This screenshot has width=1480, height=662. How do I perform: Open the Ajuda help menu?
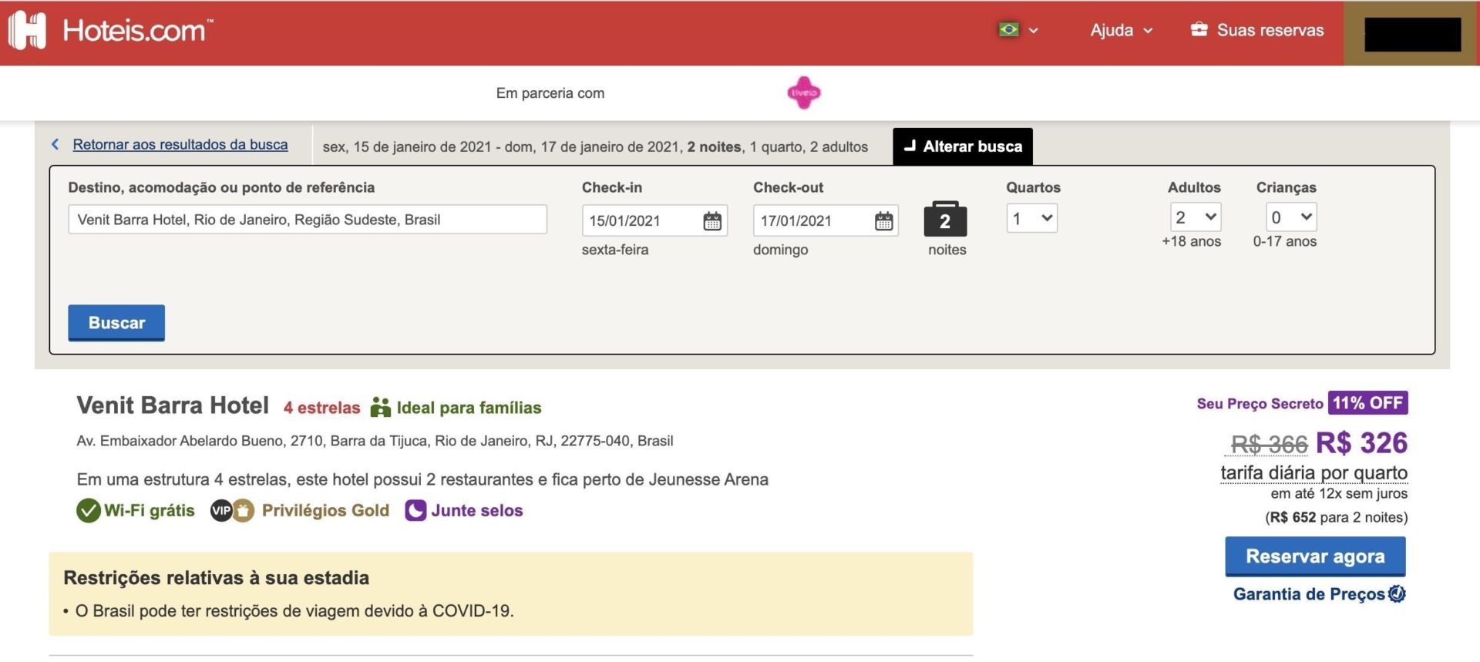(1121, 30)
